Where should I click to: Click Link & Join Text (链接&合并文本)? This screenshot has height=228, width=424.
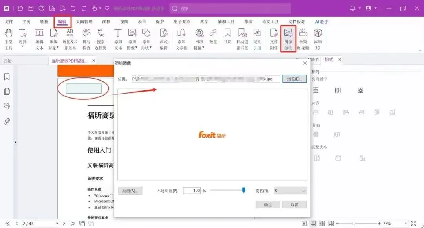70,39
